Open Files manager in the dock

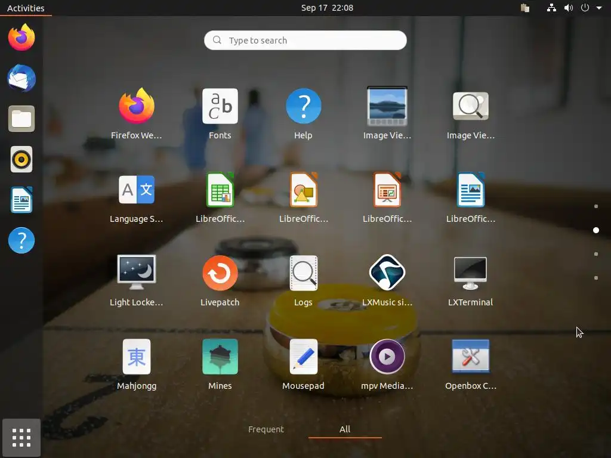point(21,119)
